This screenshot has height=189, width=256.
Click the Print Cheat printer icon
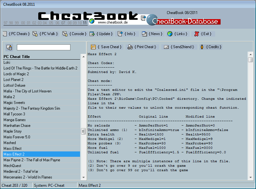tap(130, 47)
